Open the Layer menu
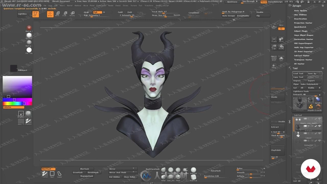 (x=50, y=5)
